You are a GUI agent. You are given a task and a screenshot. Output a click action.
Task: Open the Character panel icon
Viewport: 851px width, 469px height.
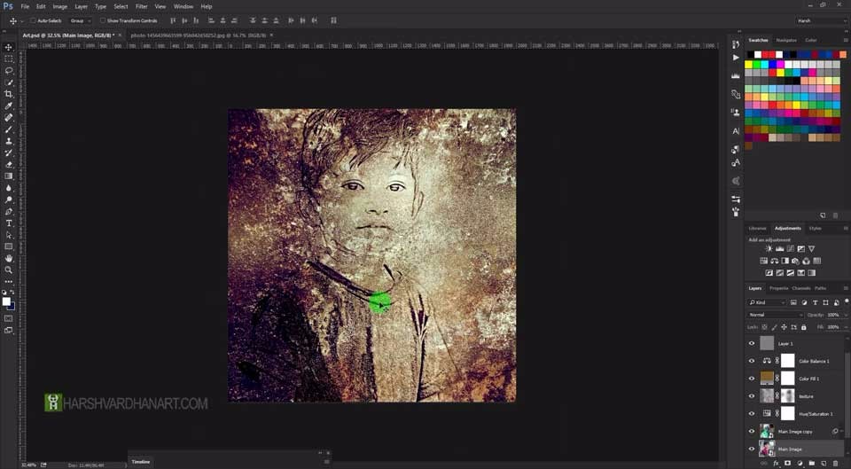[736, 131]
